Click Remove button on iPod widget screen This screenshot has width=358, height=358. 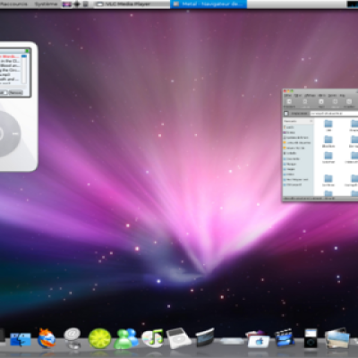pyautogui.click(x=15, y=92)
